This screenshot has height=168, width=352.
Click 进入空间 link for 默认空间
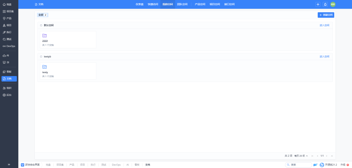324,25
